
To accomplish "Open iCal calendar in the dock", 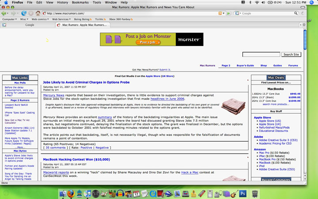I will (136, 194).
